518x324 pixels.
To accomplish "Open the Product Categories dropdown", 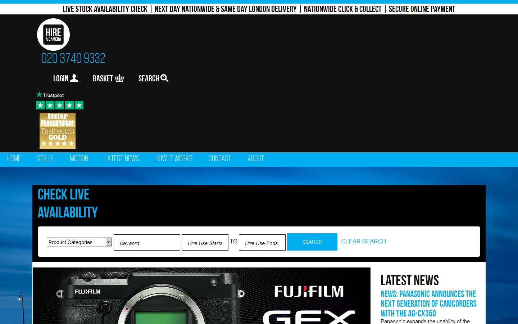I will 79,242.
